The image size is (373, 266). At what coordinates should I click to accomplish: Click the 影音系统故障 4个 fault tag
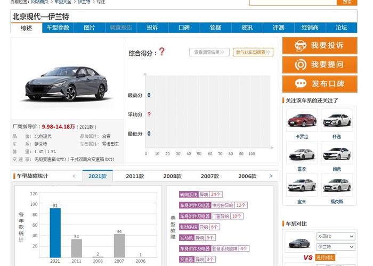click(214, 248)
